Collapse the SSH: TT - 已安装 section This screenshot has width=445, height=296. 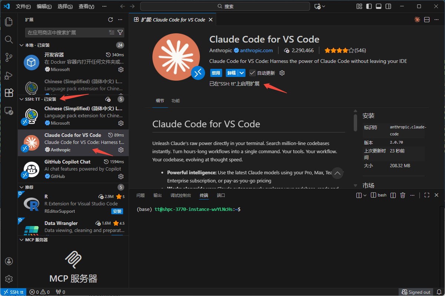coord(21,99)
